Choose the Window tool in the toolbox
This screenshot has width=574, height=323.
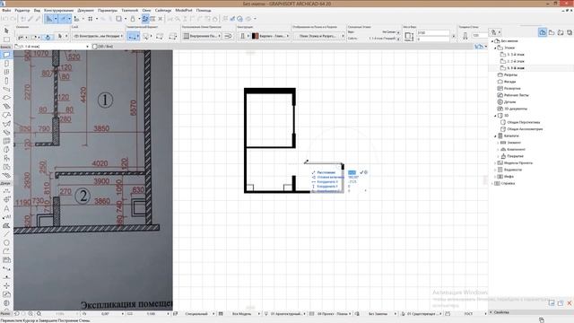pyautogui.click(x=6, y=72)
